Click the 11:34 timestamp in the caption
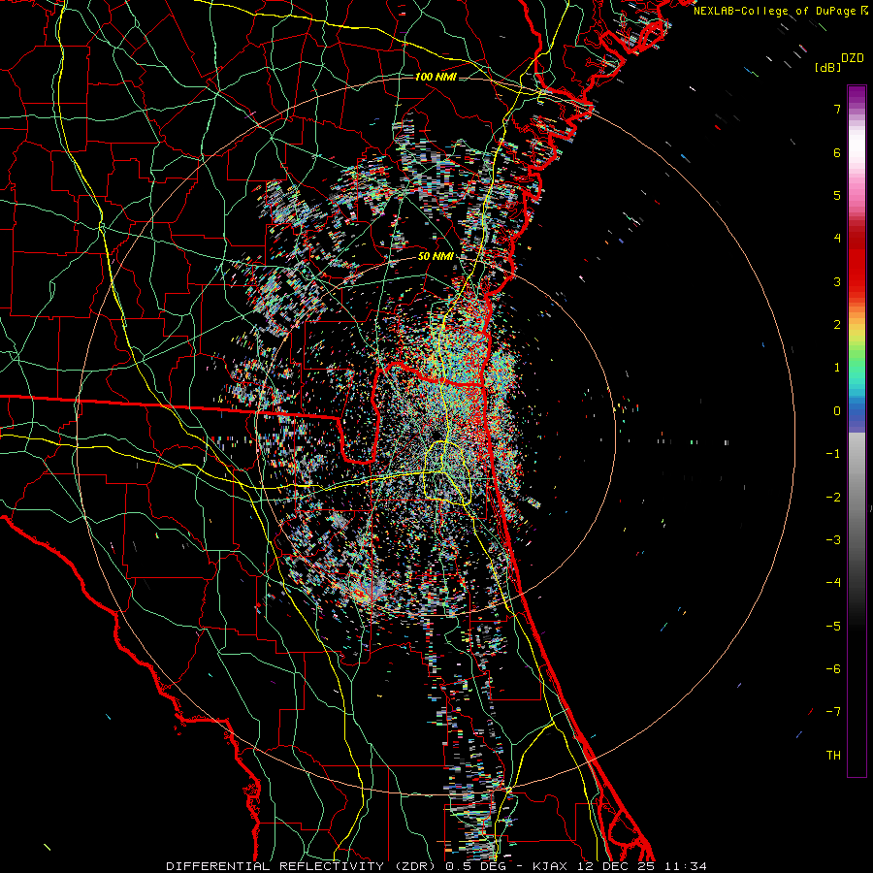Image resolution: width=873 pixels, height=873 pixels. click(x=688, y=866)
